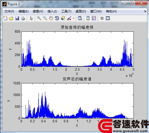Select the Brush data tool

point(69,18)
